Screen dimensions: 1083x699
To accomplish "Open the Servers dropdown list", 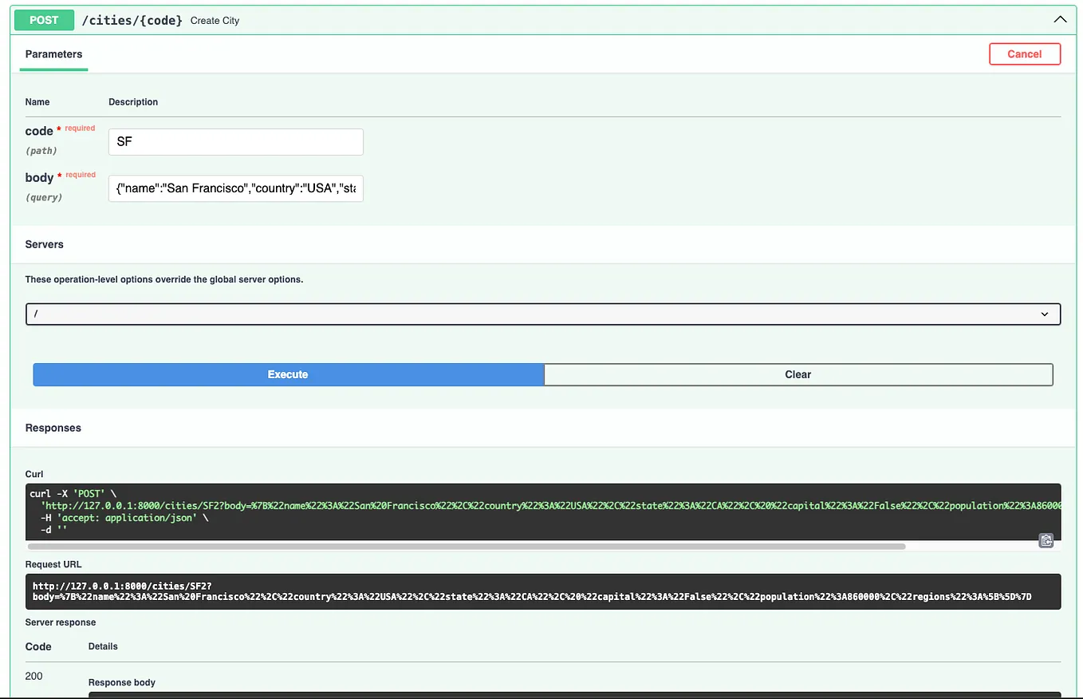I will point(544,314).
